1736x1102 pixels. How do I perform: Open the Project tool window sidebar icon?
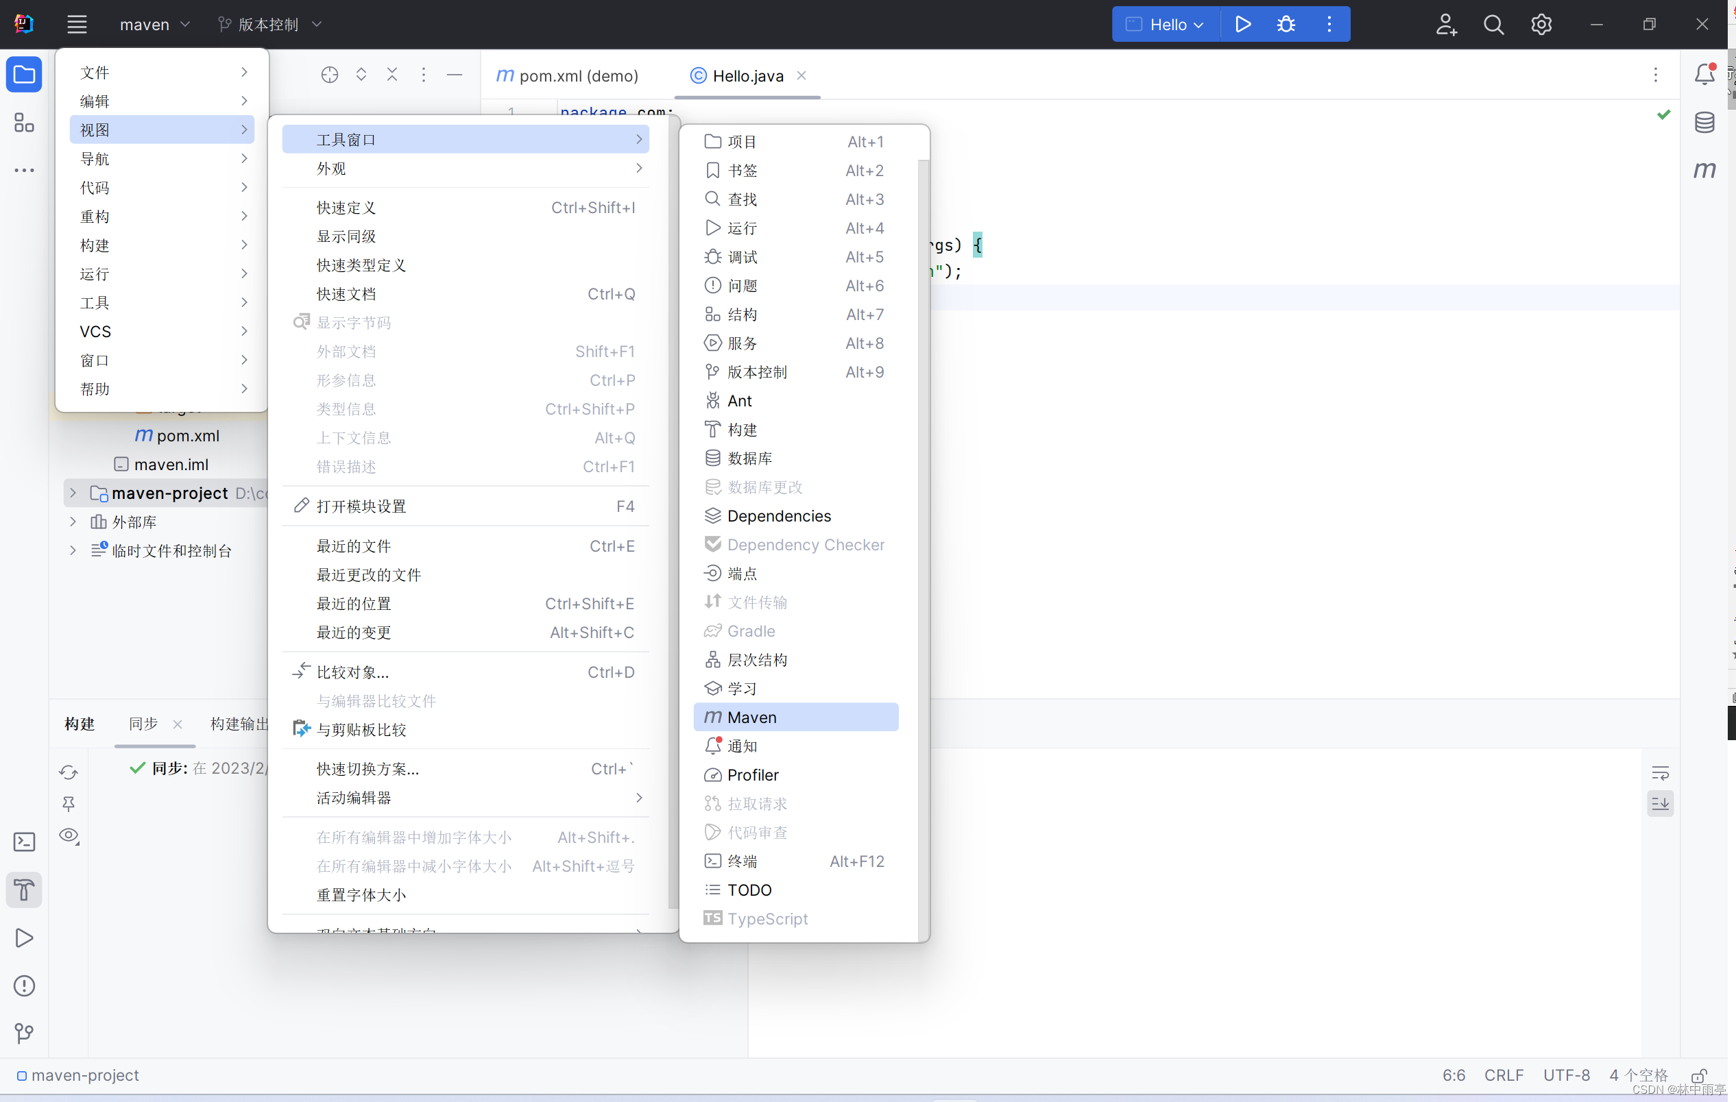pos(25,75)
